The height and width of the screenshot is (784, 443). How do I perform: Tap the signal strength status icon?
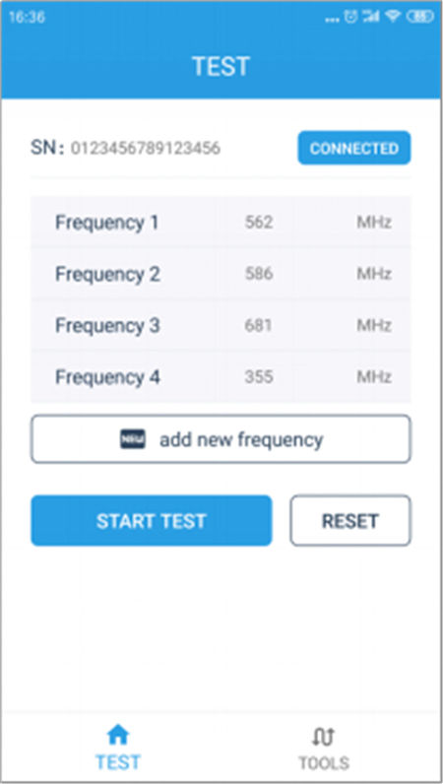click(x=371, y=17)
